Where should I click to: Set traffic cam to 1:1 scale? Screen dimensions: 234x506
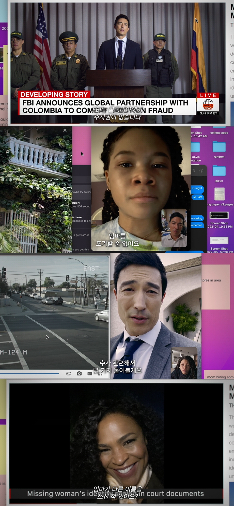point(90,374)
